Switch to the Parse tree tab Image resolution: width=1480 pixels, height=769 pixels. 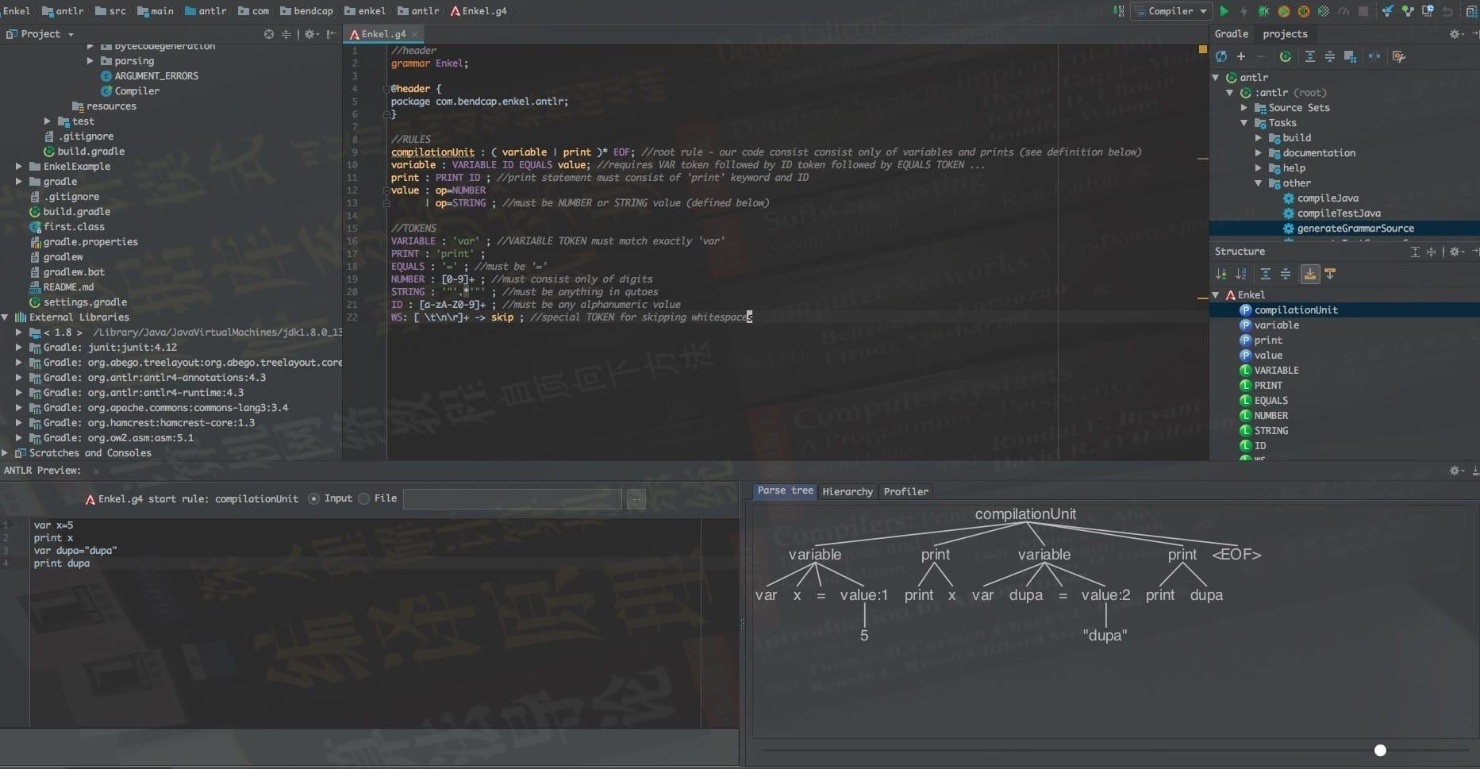[785, 491]
